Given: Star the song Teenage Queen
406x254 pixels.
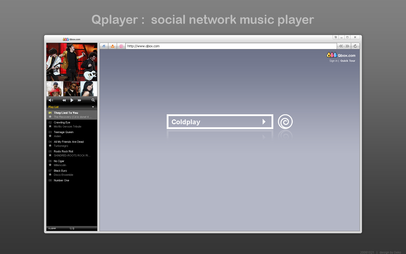Looking at the screenshot, I should tap(50, 136).
